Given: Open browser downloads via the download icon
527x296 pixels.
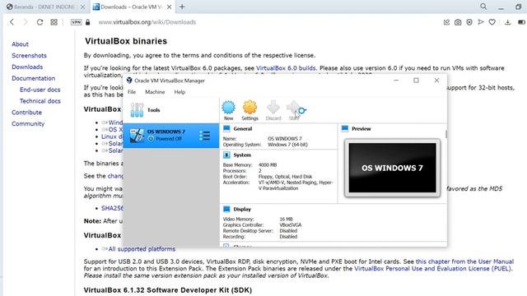Looking at the screenshot, I should (x=507, y=22).
